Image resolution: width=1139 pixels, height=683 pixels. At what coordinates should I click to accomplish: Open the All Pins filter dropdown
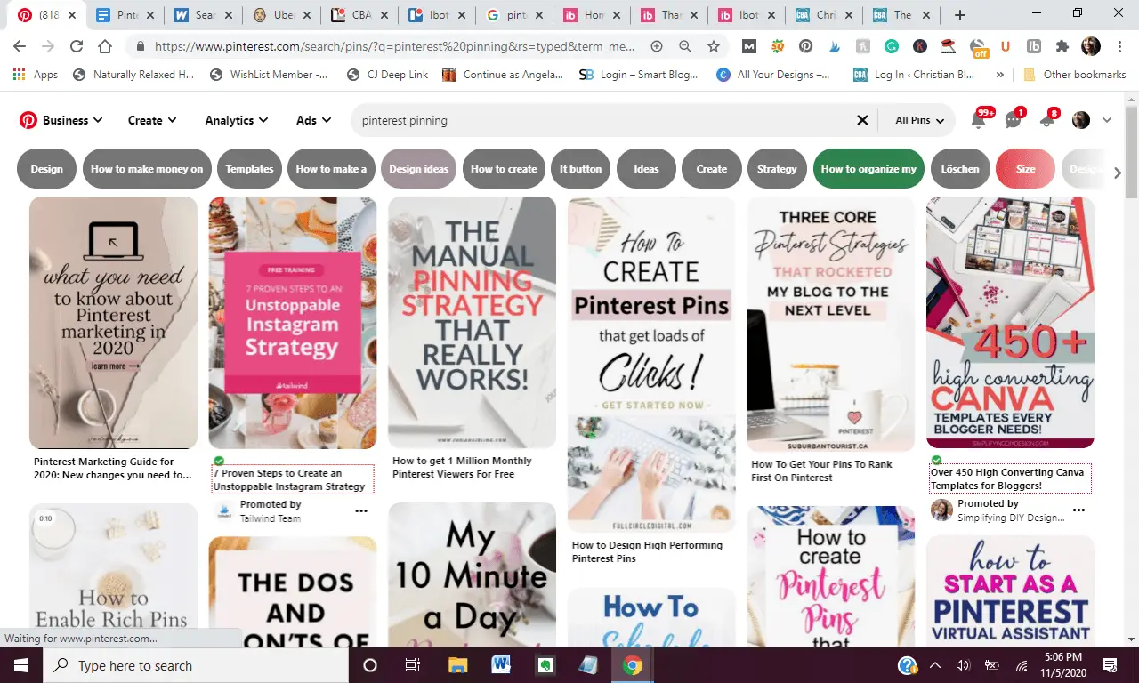(919, 120)
